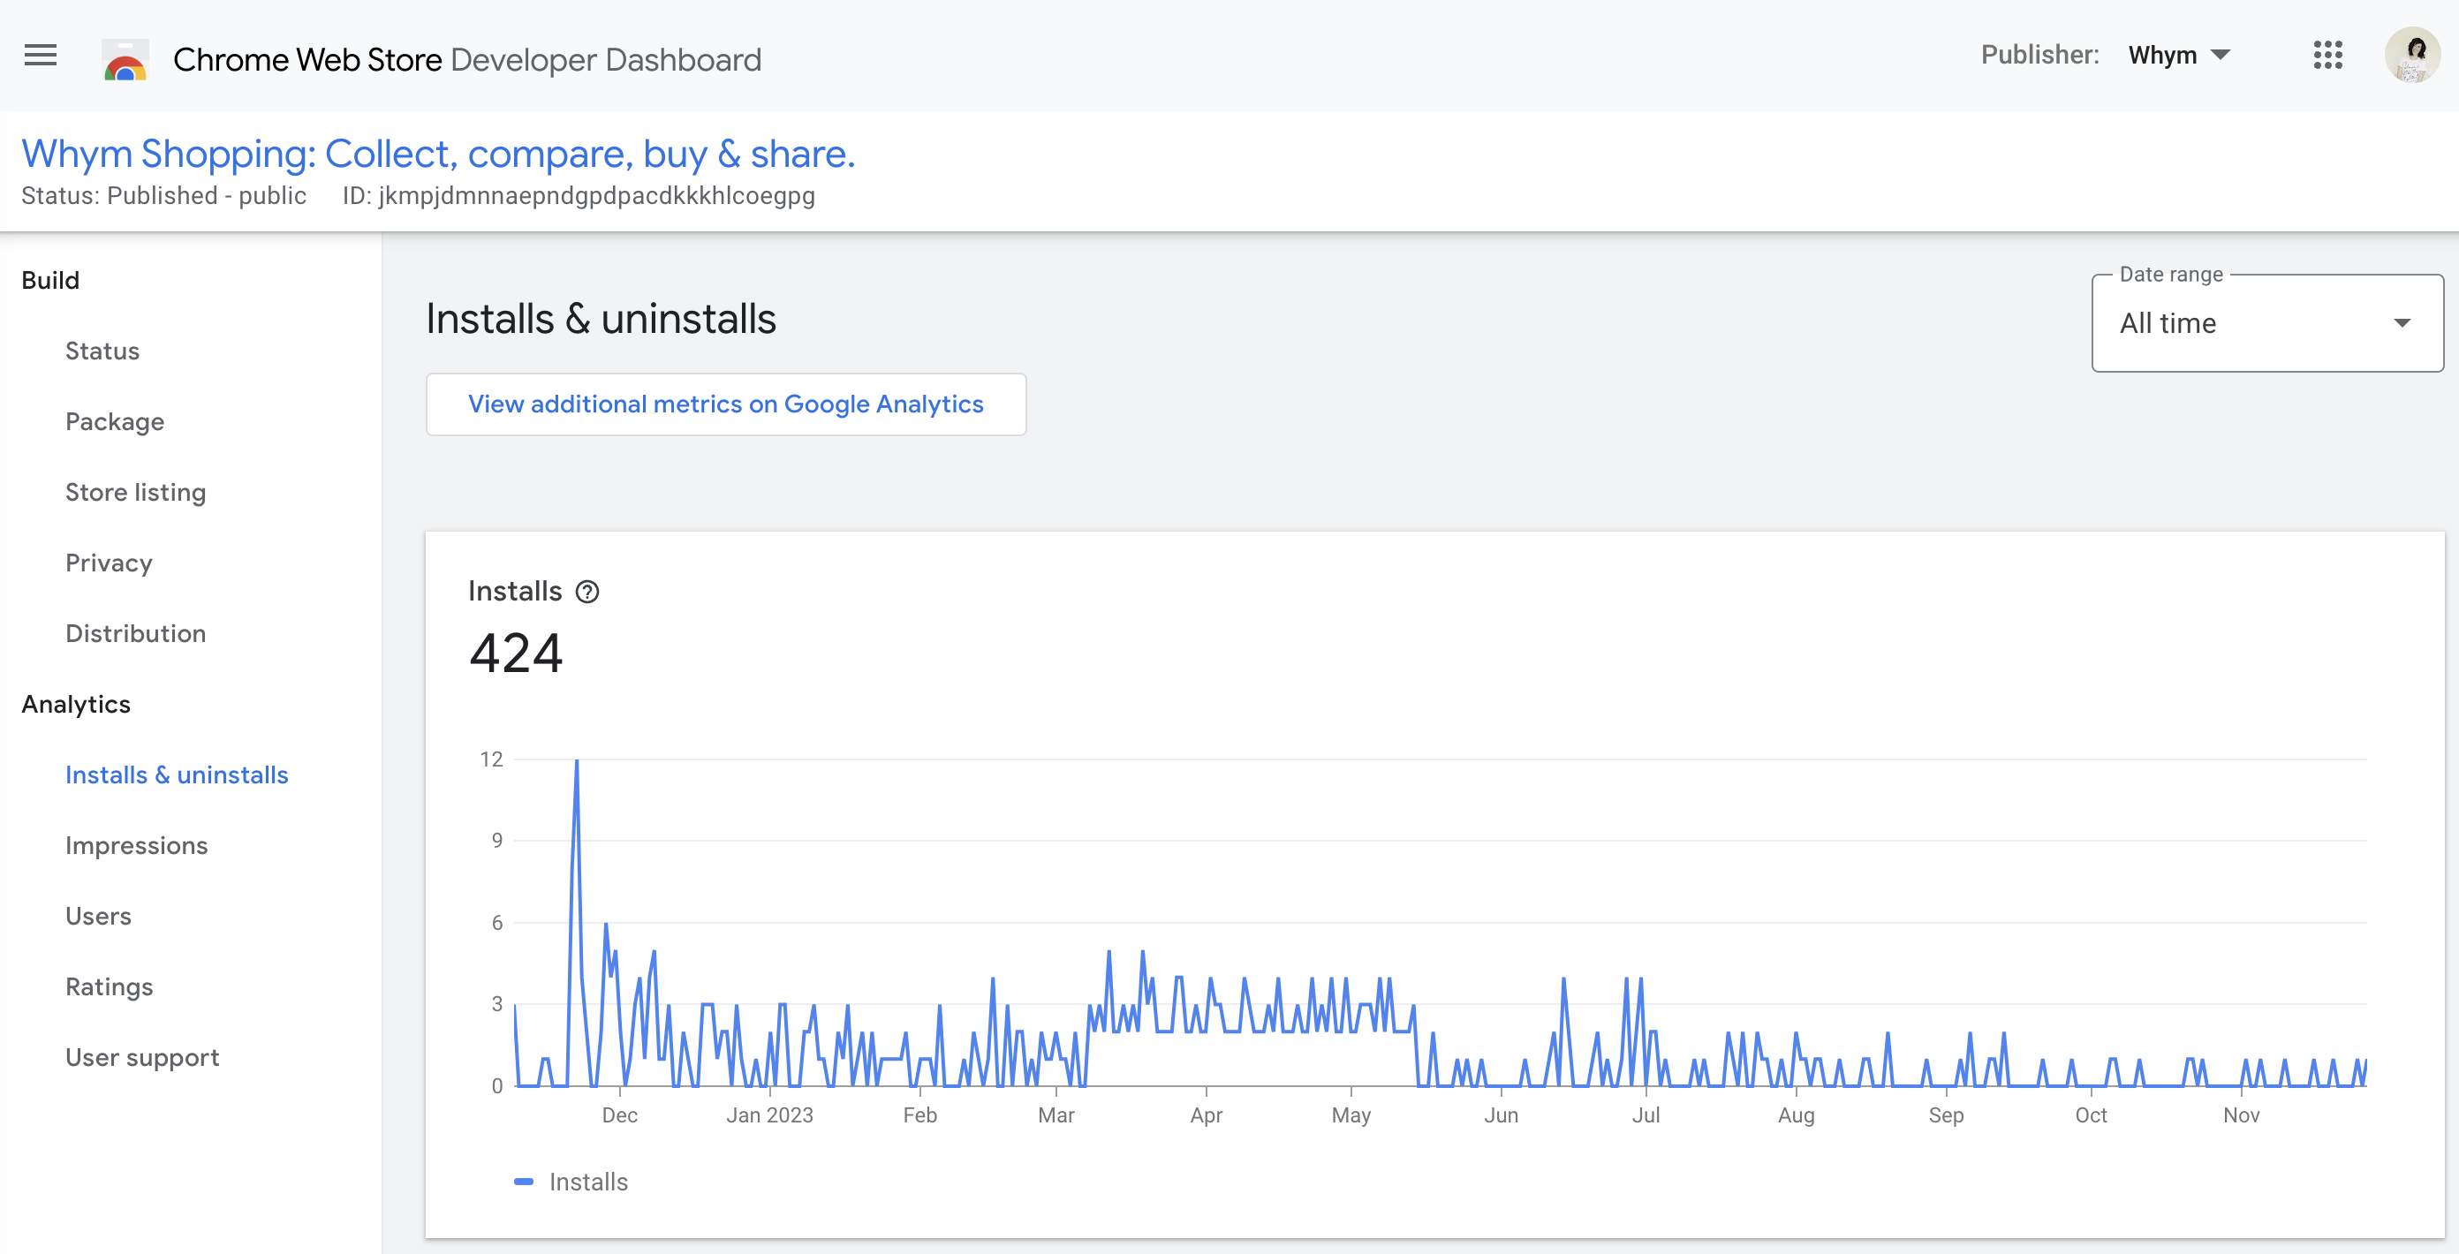Open Store listing settings
The width and height of the screenshot is (2459, 1254).
(135, 493)
